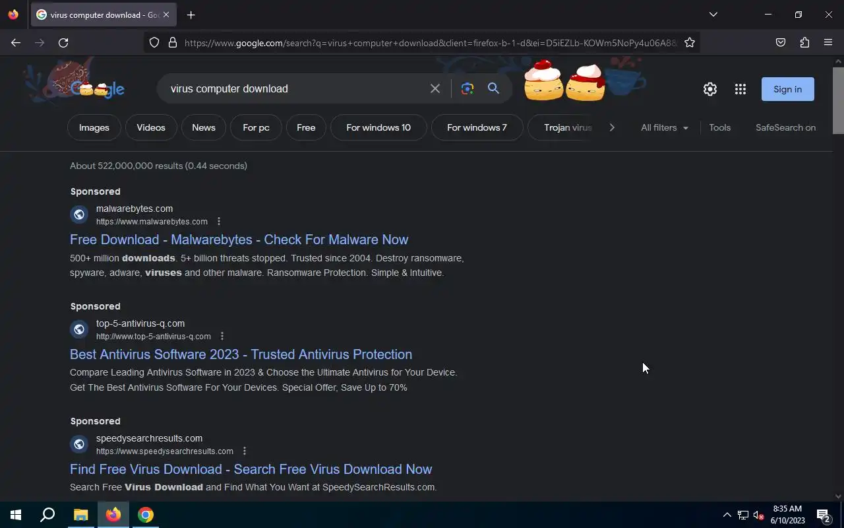Close the virus computer download tab

(x=166, y=15)
